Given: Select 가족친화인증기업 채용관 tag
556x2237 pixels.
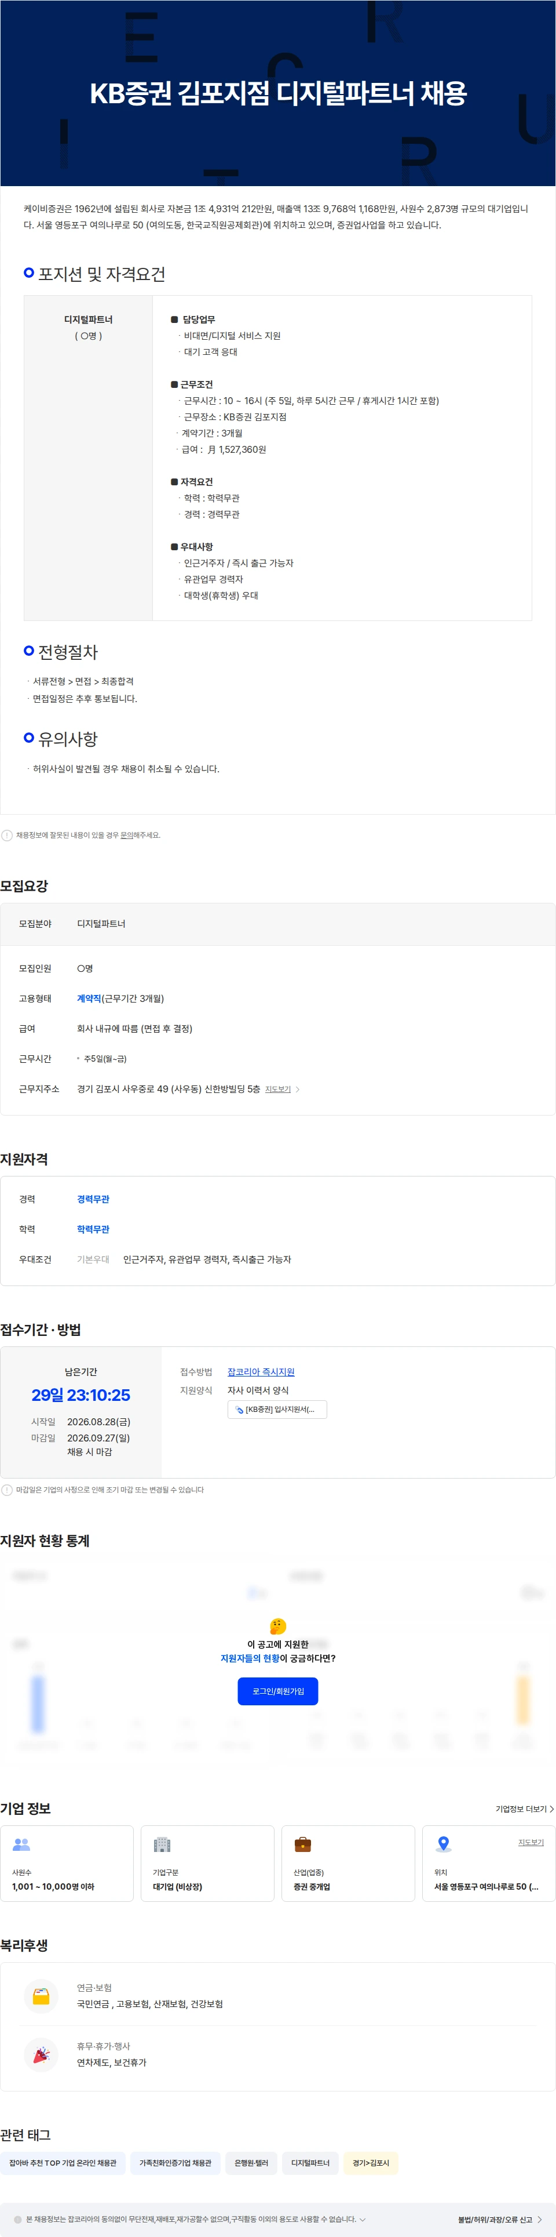Looking at the screenshot, I should coord(175,2162).
